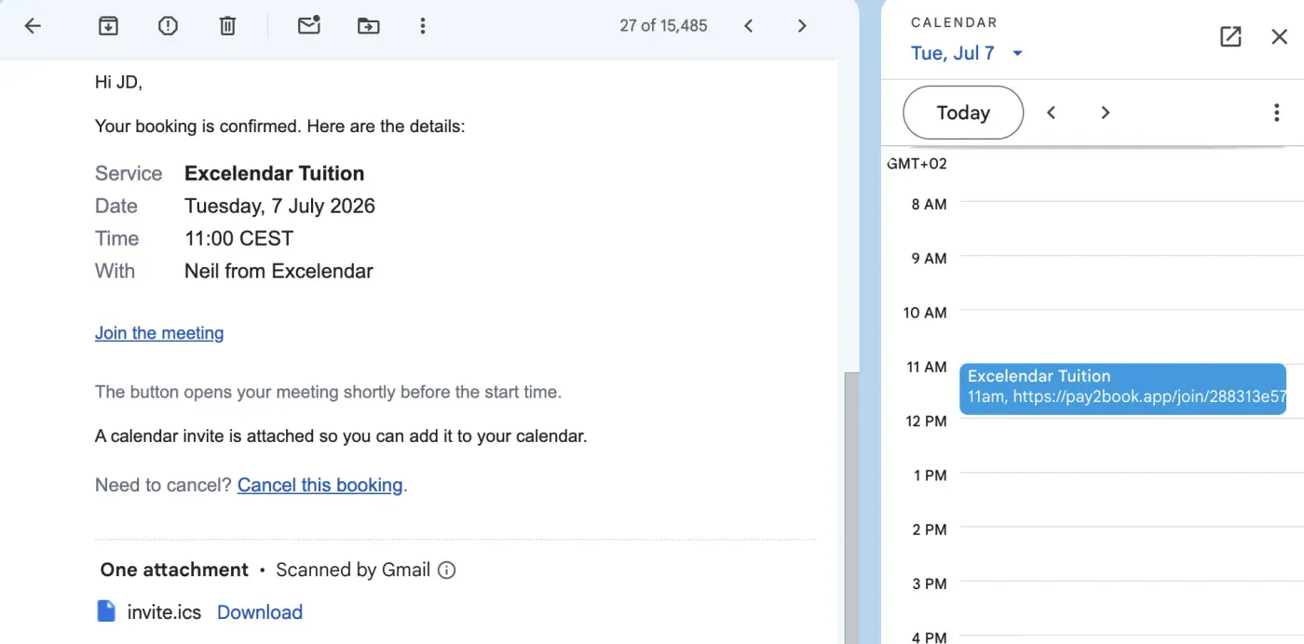Image resolution: width=1304 pixels, height=644 pixels.
Task: Click Neil from Excelendar text
Action: click(x=278, y=271)
